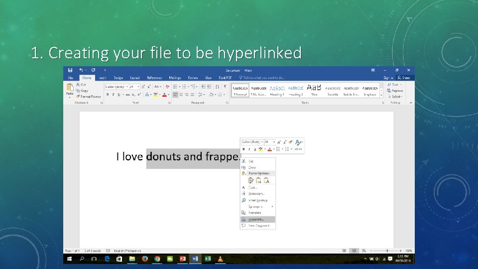The width and height of the screenshot is (478, 269).
Task: Toggle Underline in the ribbon Font group
Action: tap(119, 95)
